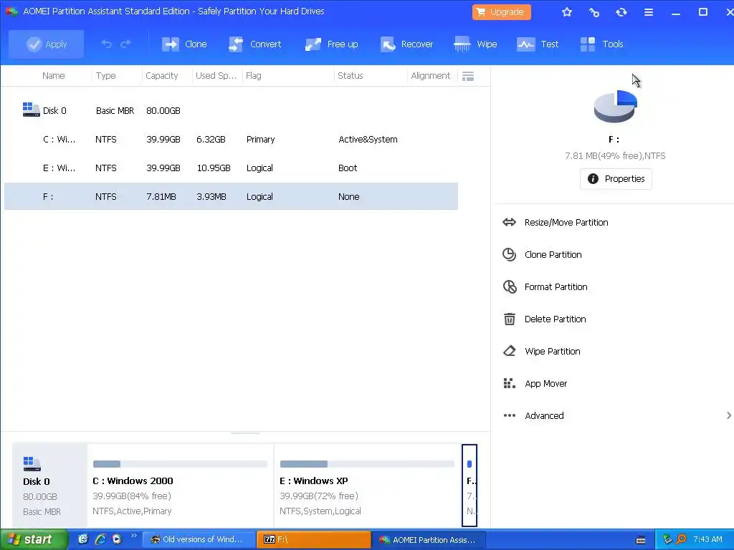Viewport: 734px width, 550px height.
Task: Undo the last pending operation
Action: (107, 44)
